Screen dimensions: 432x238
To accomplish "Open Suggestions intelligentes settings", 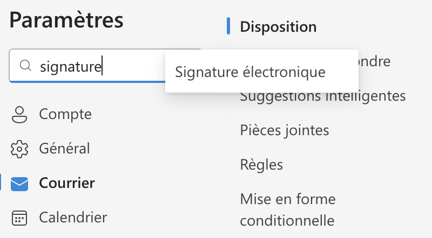I will pos(322,96).
